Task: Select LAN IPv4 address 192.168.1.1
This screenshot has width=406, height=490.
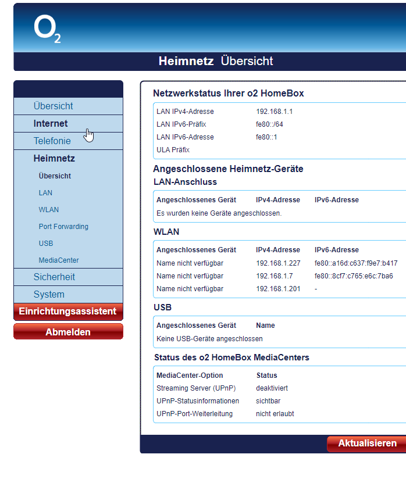Action: click(275, 112)
